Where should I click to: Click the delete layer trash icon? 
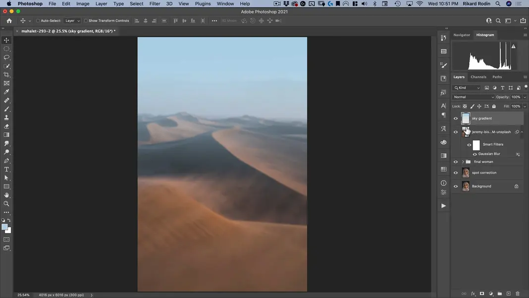click(518, 294)
